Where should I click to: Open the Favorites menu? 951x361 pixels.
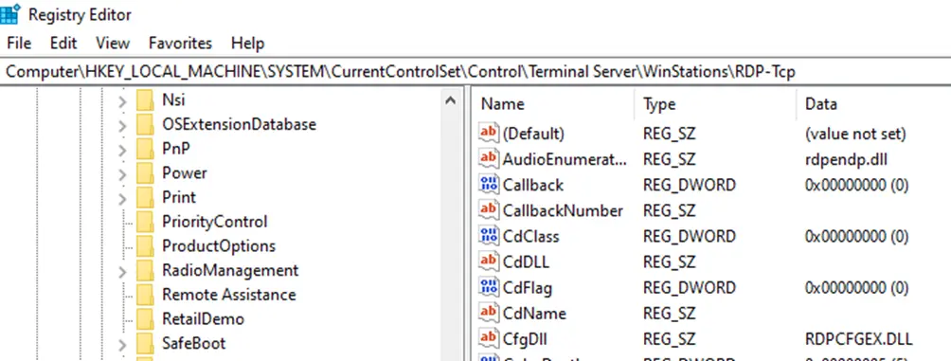[x=180, y=44]
